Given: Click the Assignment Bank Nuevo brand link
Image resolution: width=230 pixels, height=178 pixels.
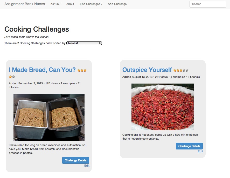Looking at the screenshot, I should 25,4.
